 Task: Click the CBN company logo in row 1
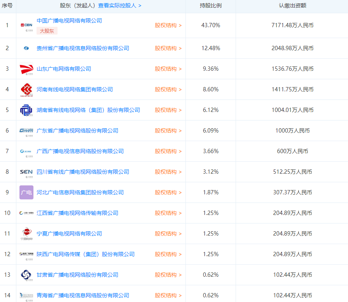(26, 25)
